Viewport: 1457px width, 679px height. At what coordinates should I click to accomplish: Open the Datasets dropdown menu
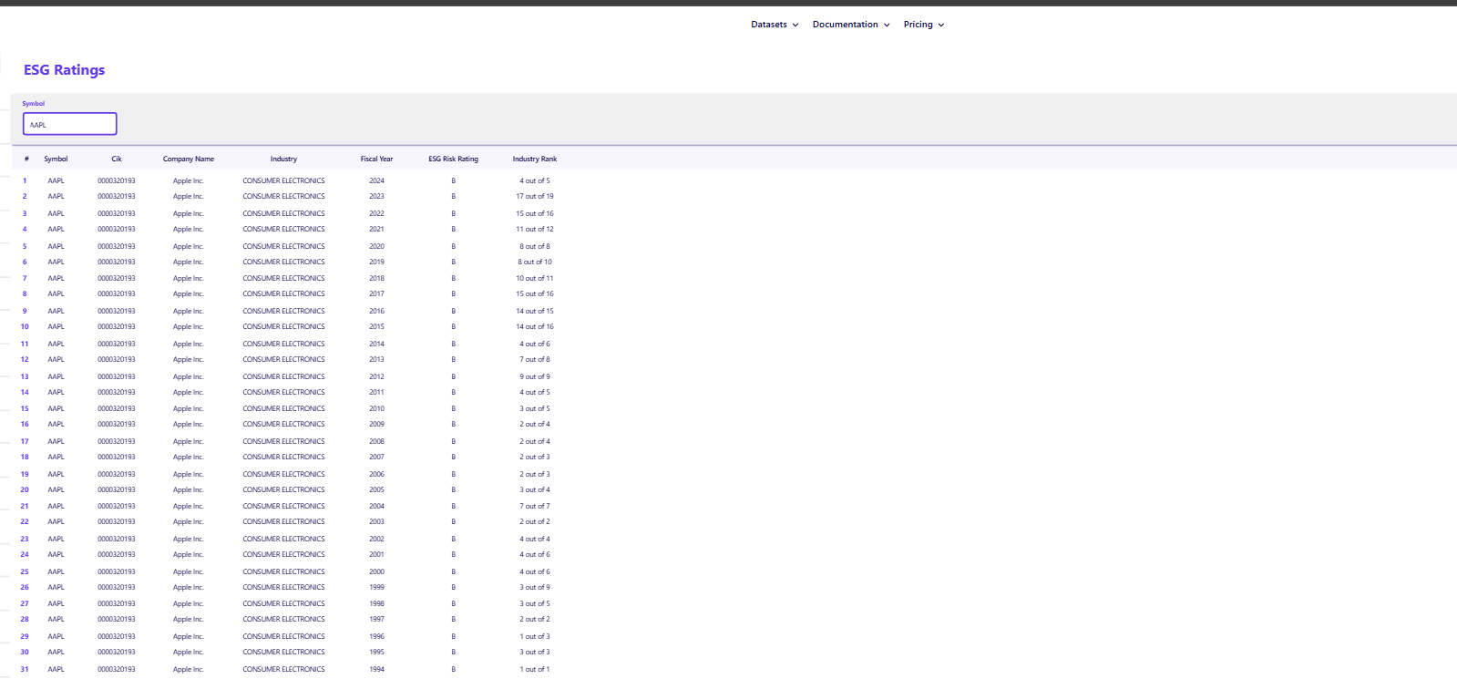[774, 25]
